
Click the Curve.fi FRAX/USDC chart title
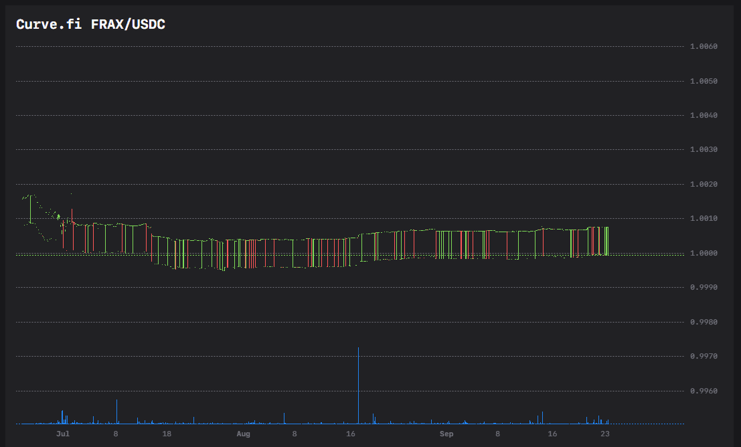90,25
